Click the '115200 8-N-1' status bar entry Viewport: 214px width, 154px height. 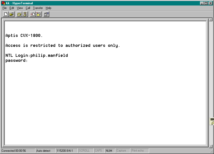click(x=67, y=151)
